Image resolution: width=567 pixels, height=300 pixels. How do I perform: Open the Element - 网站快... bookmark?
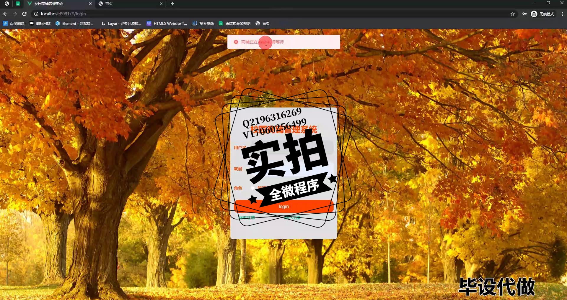pyautogui.click(x=74, y=23)
